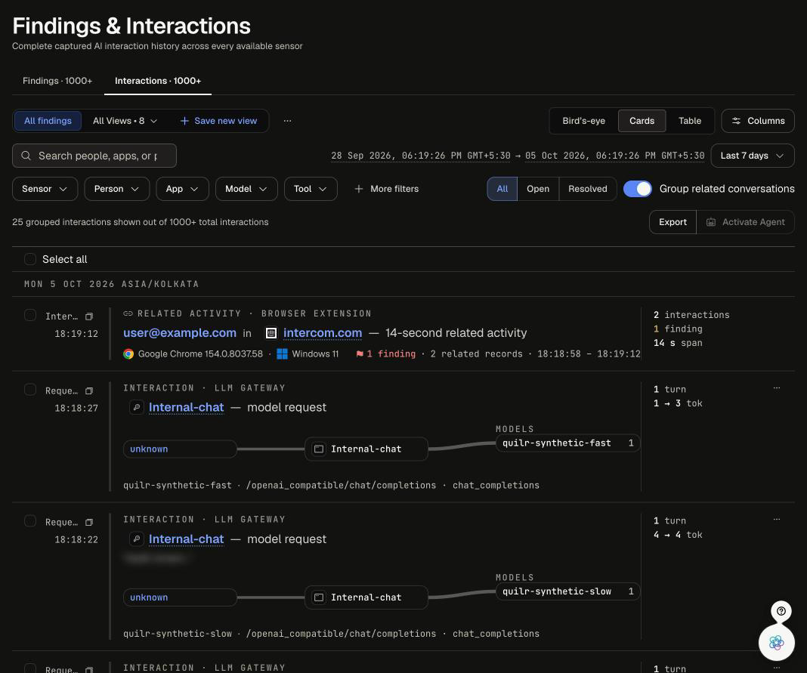The height and width of the screenshot is (673, 807).
Task: Check the 18:19:12 related activity row
Action: pyautogui.click(x=30, y=315)
